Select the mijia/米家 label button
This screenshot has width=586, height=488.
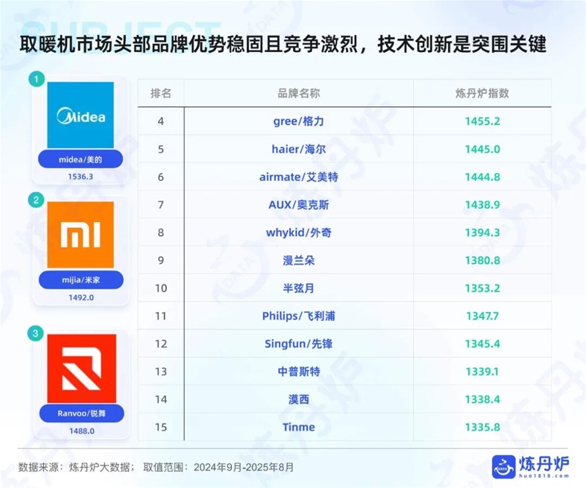pyautogui.click(x=81, y=279)
